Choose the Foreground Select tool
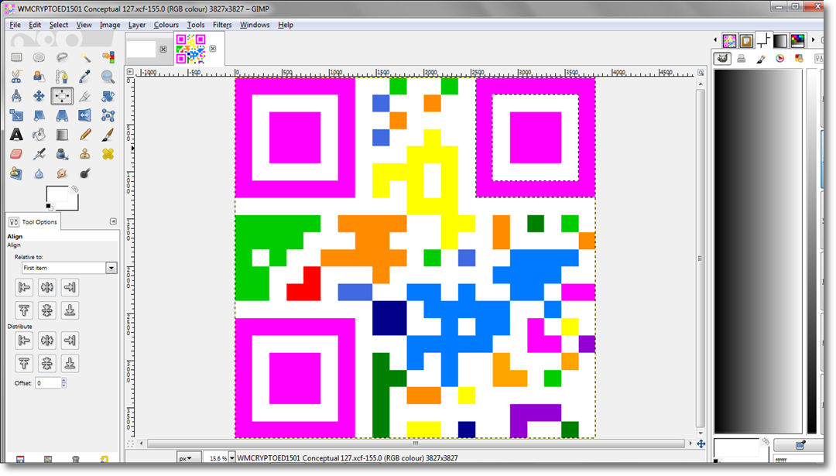Screen dimensions: 836x476 click(39, 77)
